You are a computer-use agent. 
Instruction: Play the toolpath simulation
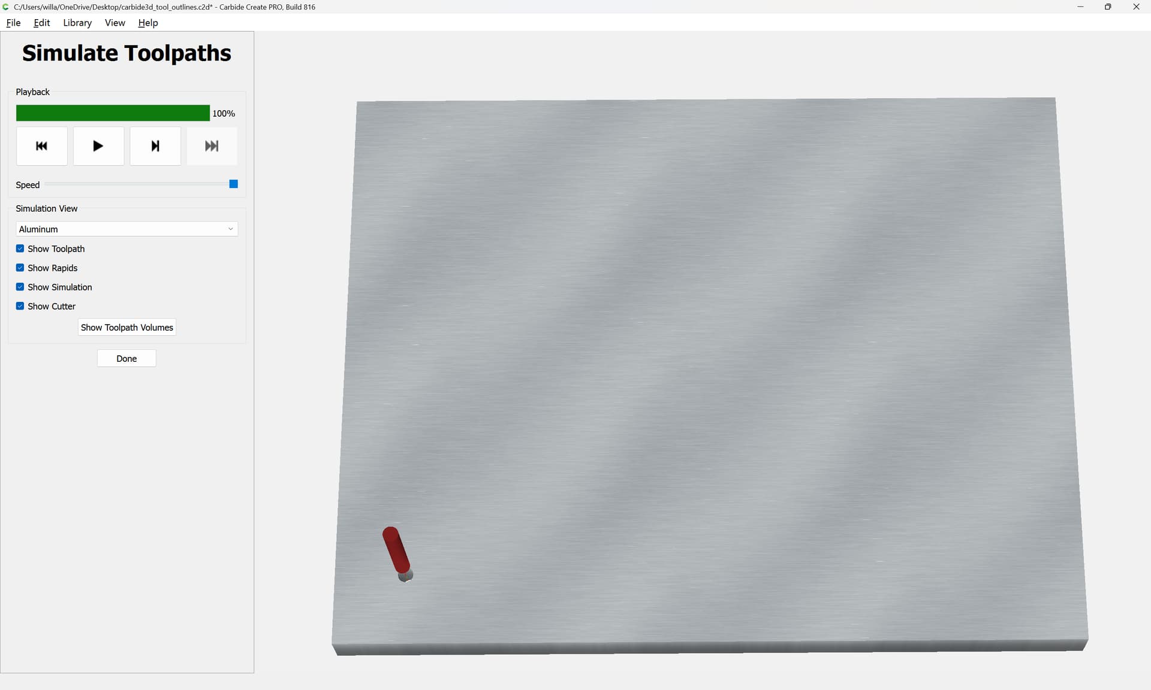pyautogui.click(x=98, y=146)
